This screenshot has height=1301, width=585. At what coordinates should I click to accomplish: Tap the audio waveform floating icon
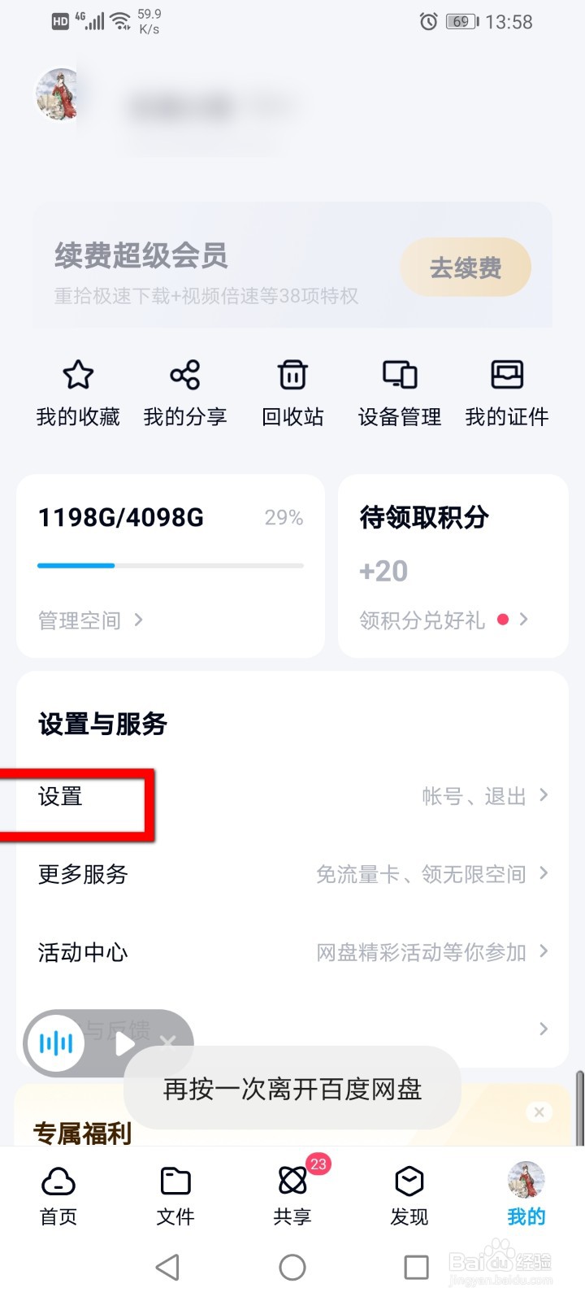55,1042
